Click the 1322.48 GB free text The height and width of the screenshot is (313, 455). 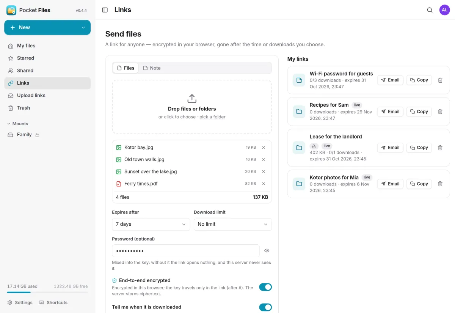coord(71,286)
